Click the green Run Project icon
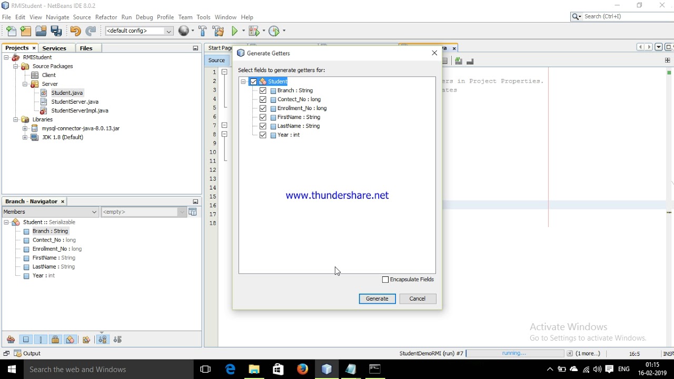Screen dimensions: 674x379 235,31
